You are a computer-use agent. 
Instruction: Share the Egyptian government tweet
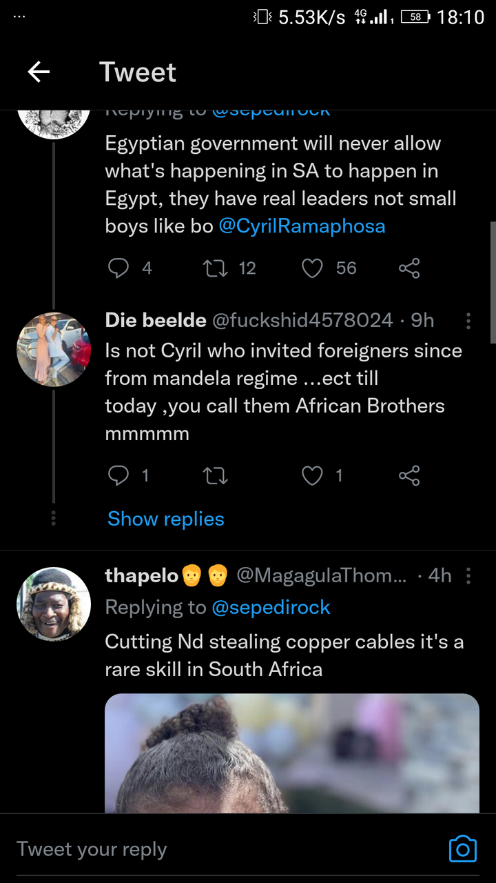(409, 268)
